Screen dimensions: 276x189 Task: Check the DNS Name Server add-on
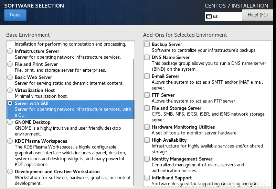(x=147, y=57)
